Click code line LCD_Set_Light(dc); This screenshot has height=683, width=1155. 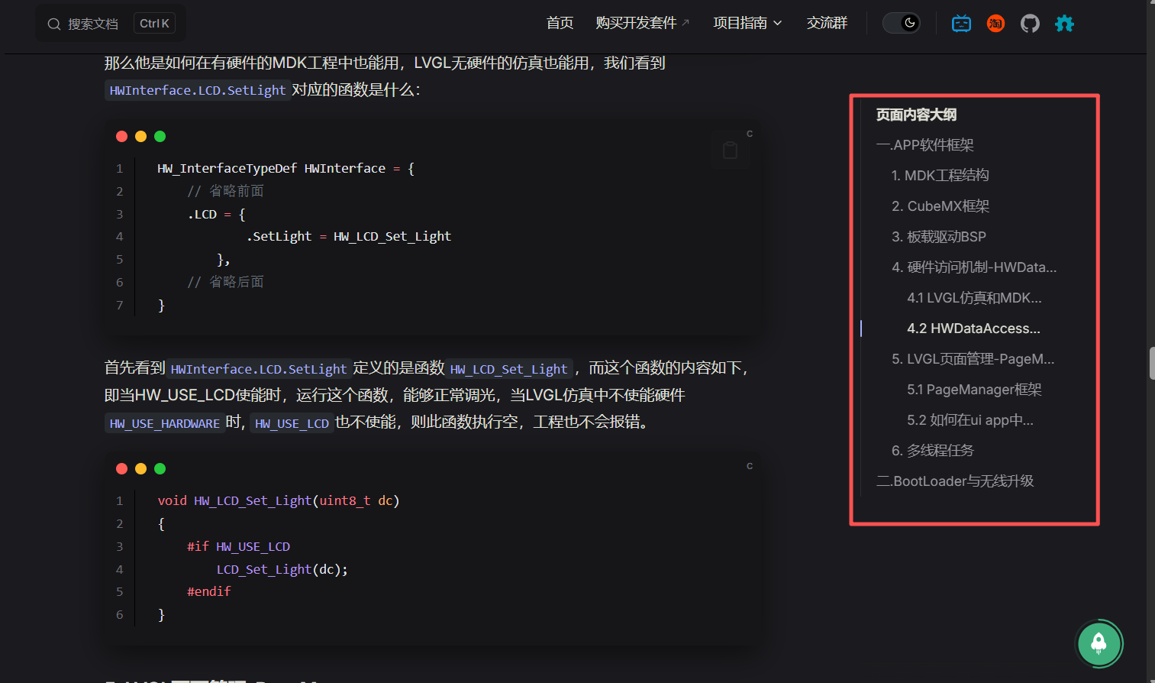282,569
